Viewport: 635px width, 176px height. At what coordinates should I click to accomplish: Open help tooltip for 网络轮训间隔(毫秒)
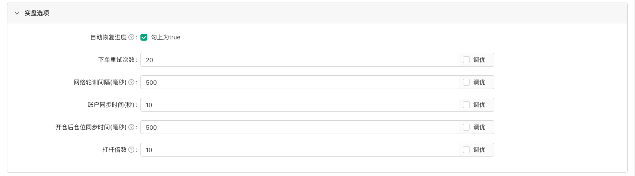131,83
